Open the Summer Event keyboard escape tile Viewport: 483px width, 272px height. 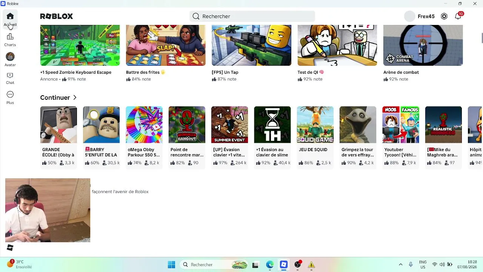click(230, 125)
